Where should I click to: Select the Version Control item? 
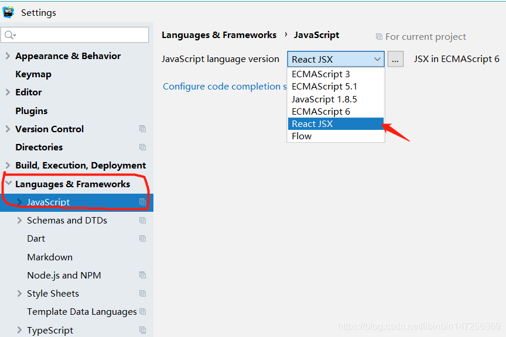tap(49, 129)
